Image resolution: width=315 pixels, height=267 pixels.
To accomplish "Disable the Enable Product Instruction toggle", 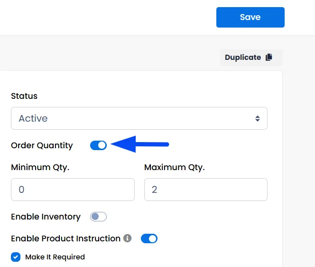I will (149, 238).
